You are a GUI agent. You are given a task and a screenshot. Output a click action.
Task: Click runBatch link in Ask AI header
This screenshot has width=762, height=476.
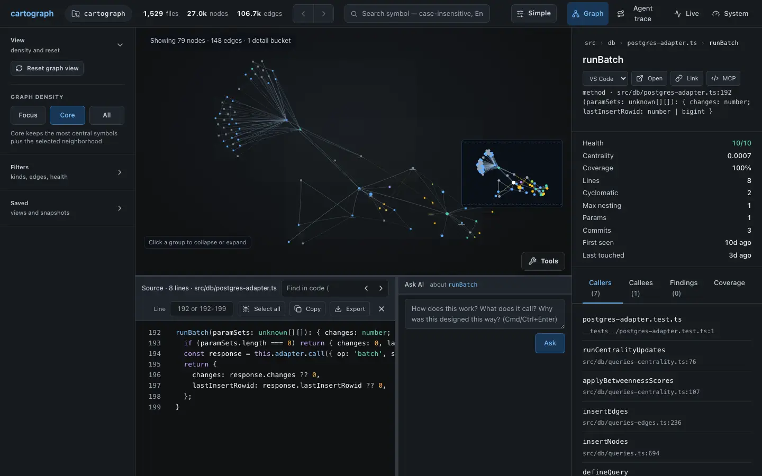(x=463, y=285)
